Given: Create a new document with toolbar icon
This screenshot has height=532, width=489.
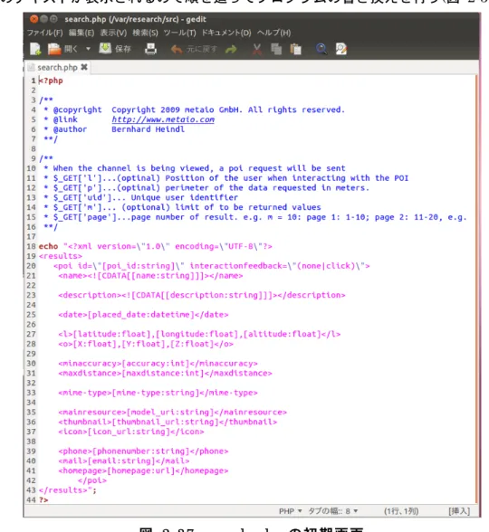Looking at the screenshot, I should [35, 49].
